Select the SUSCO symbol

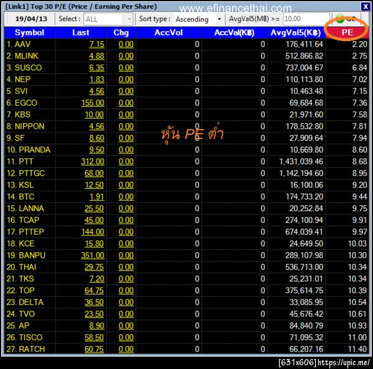pyautogui.click(x=24, y=68)
